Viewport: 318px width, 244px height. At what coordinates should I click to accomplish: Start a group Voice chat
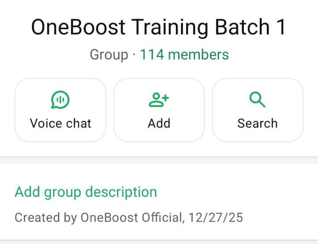tap(61, 110)
